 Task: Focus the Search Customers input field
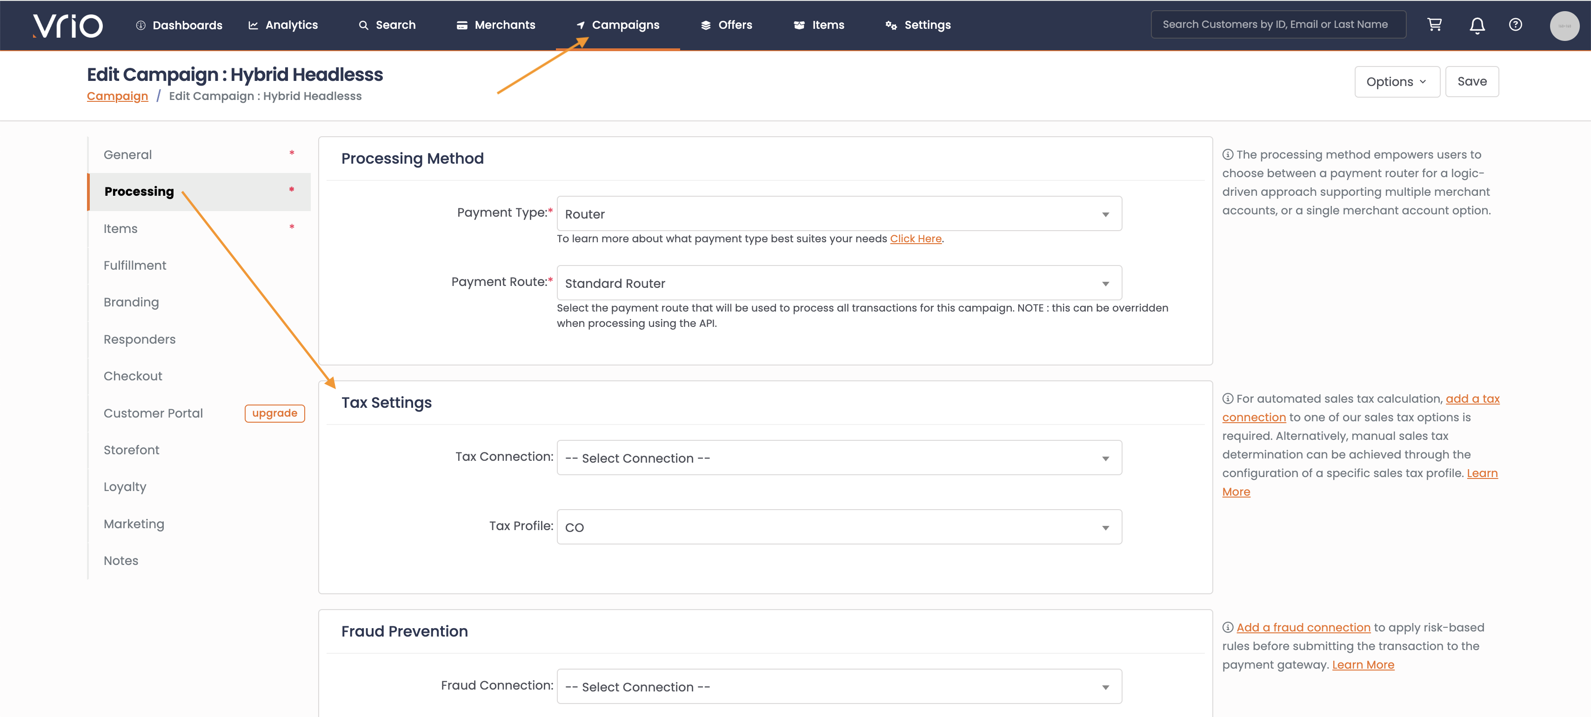1278,25
